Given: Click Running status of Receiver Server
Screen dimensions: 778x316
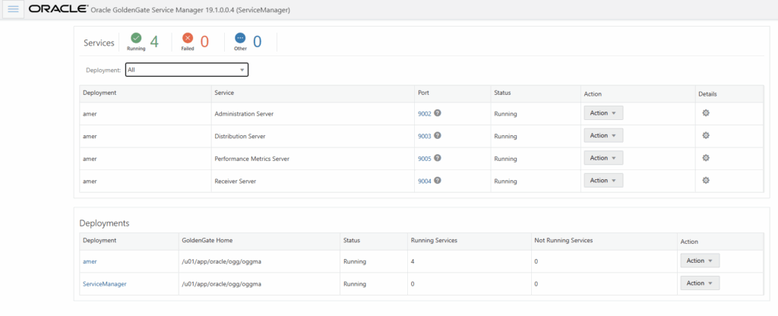Looking at the screenshot, I should (505, 181).
